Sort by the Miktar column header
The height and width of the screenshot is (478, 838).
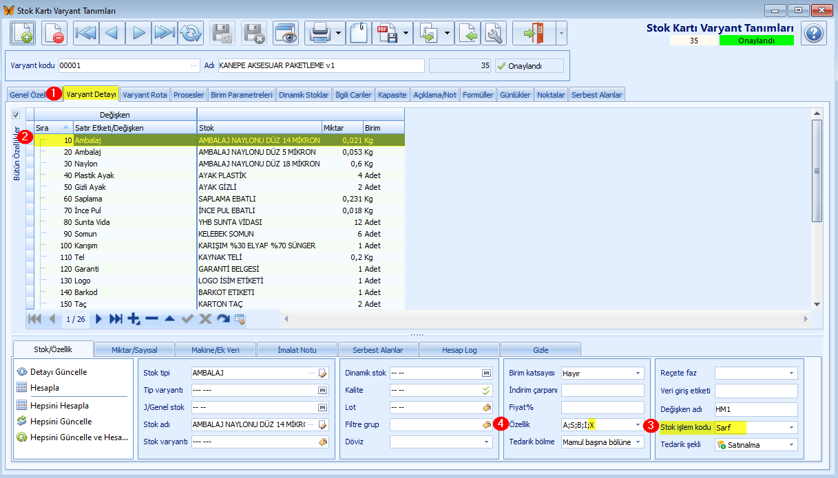[x=342, y=128]
